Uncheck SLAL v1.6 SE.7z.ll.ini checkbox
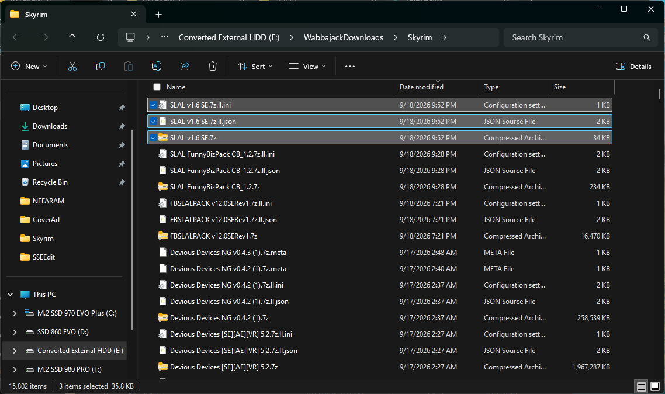This screenshot has height=394, width=665. 154,105
